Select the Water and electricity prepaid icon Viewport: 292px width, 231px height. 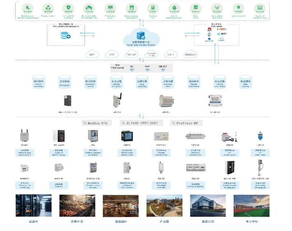[x=174, y=9]
